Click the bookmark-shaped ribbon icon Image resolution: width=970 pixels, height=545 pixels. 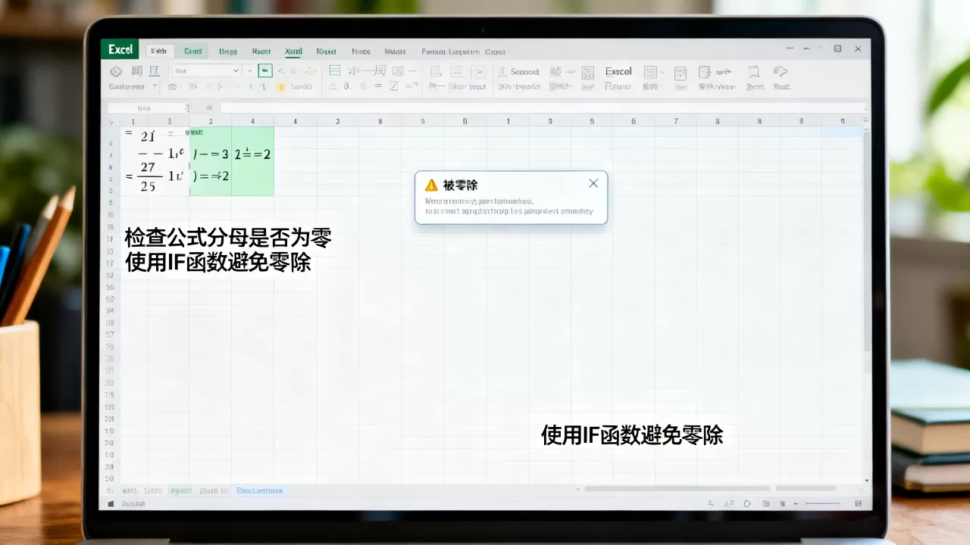[753, 72]
